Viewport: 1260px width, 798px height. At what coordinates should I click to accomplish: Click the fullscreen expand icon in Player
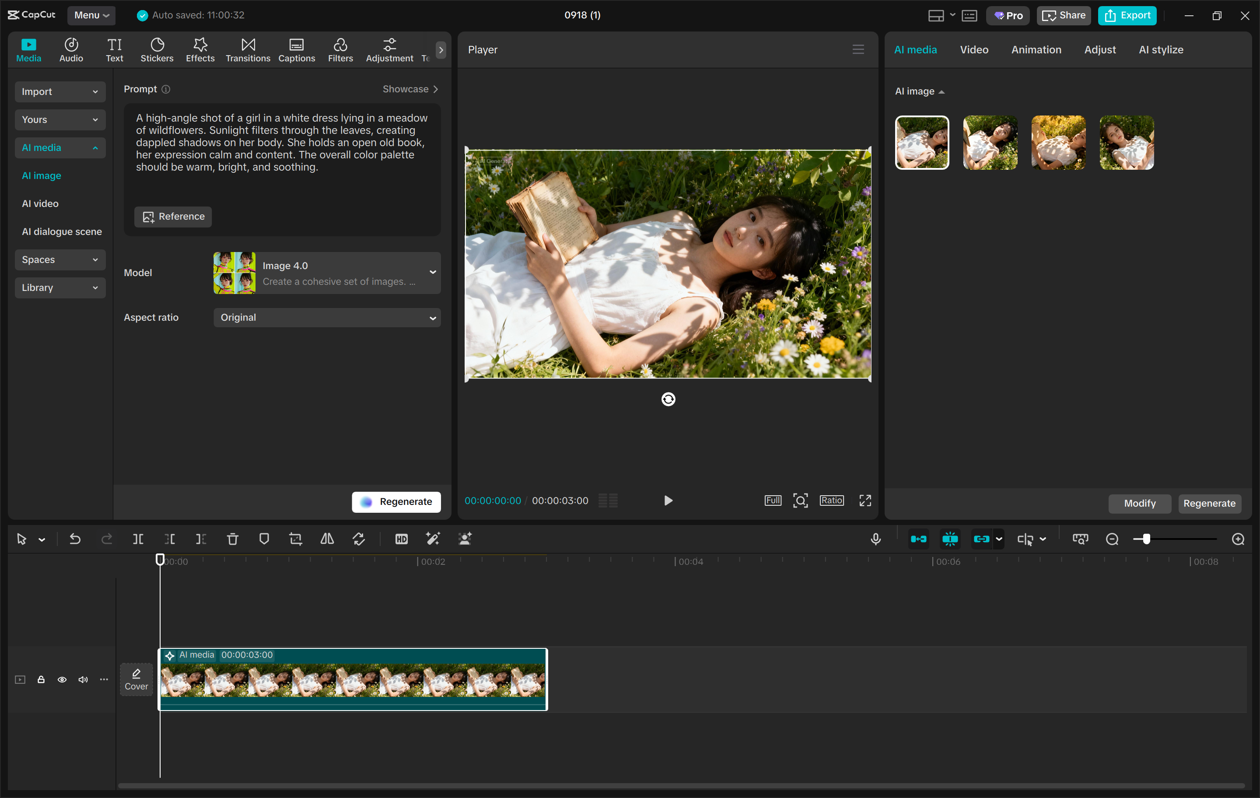[865, 501]
